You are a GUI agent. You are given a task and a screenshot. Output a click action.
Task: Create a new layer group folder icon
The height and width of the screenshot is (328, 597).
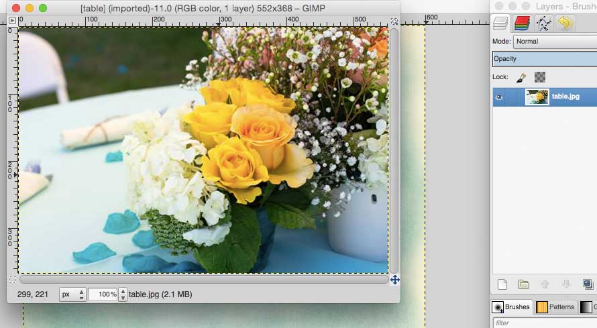[523, 284]
